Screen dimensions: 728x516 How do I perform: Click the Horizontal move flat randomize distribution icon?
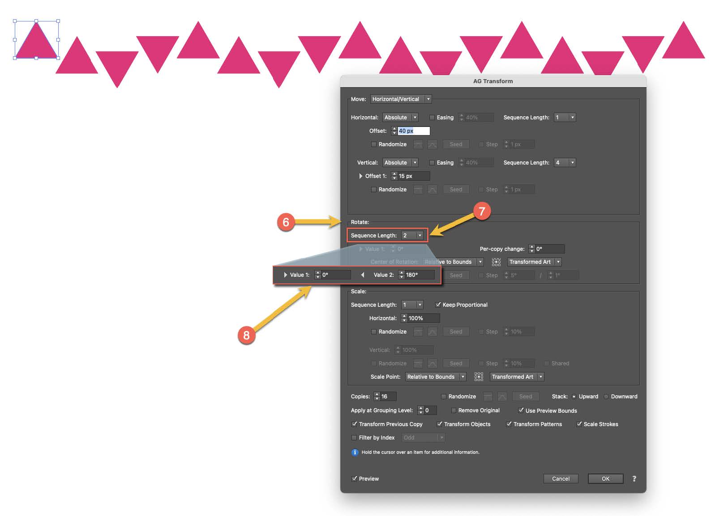pos(418,144)
